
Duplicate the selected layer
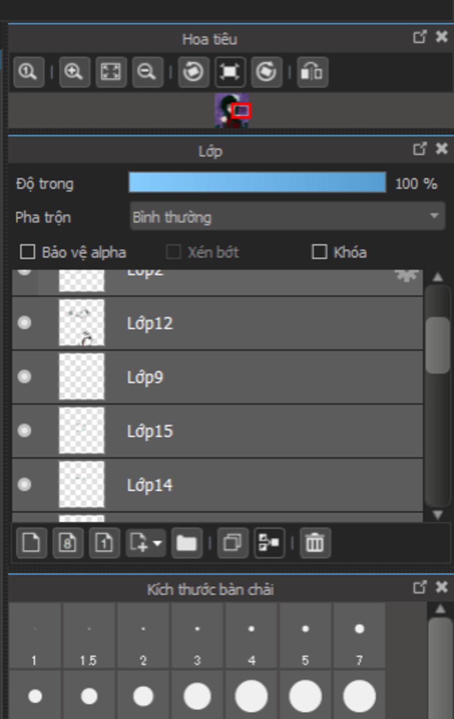point(232,542)
